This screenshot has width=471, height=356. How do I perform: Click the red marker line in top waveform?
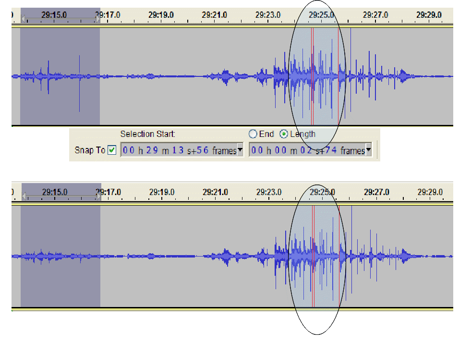click(312, 74)
